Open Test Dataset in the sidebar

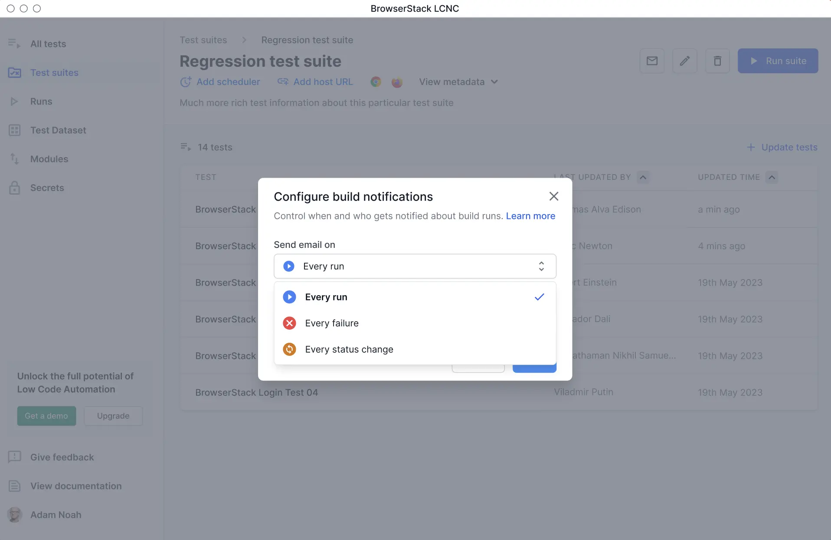tap(58, 130)
